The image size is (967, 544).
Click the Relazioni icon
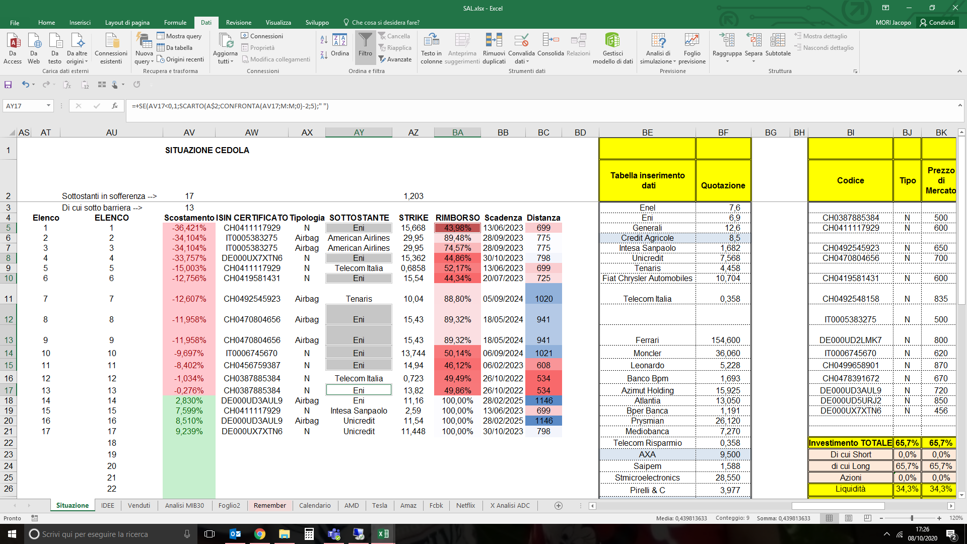click(578, 40)
